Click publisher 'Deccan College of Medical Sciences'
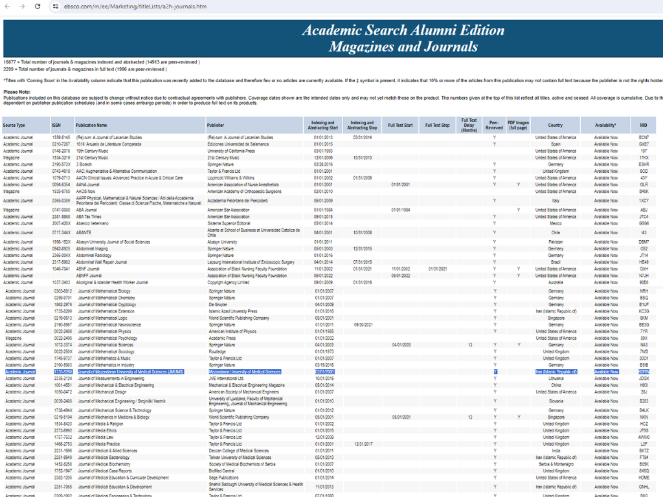The image size is (663, 497). pos(239,451)
